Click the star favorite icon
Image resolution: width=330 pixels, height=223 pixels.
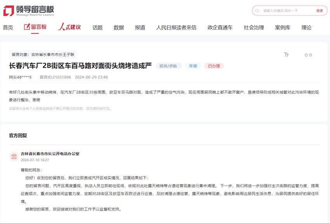click(306, 55)
